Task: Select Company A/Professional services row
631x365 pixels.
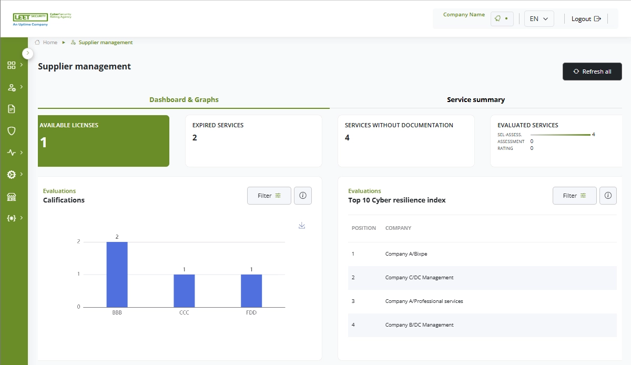Action: pos(482,301)
